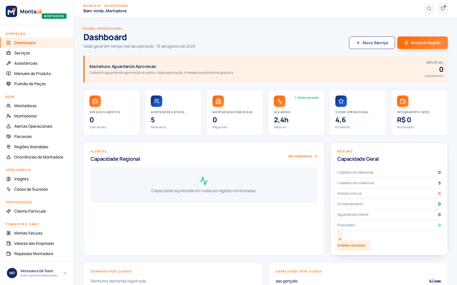The height and width of the screenshot is (285, 457).
Task: Follow the Ver volumetria link
Action: tap(302, 156)
